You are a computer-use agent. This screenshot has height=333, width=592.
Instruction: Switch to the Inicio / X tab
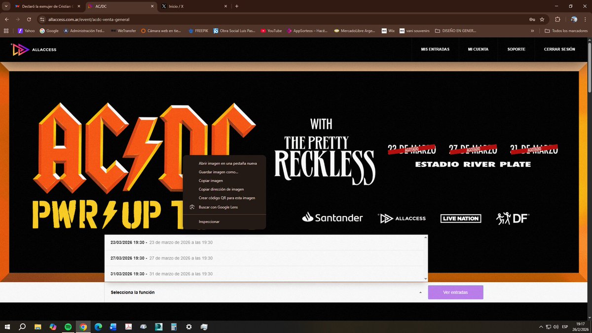tap(194, 6)
